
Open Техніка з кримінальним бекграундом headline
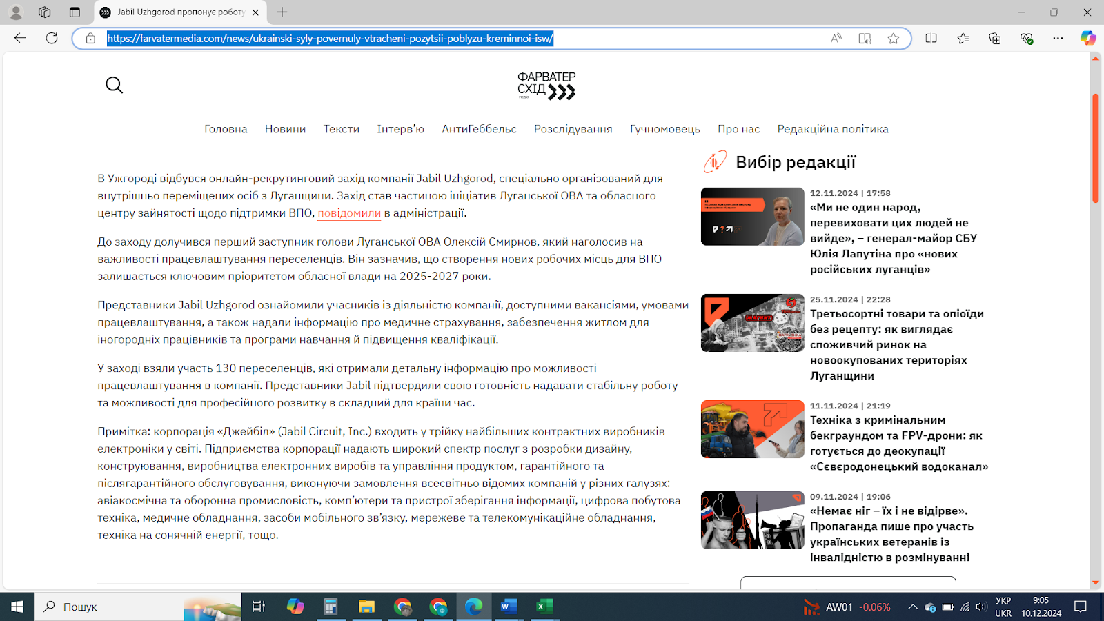[x=899, y=443]
